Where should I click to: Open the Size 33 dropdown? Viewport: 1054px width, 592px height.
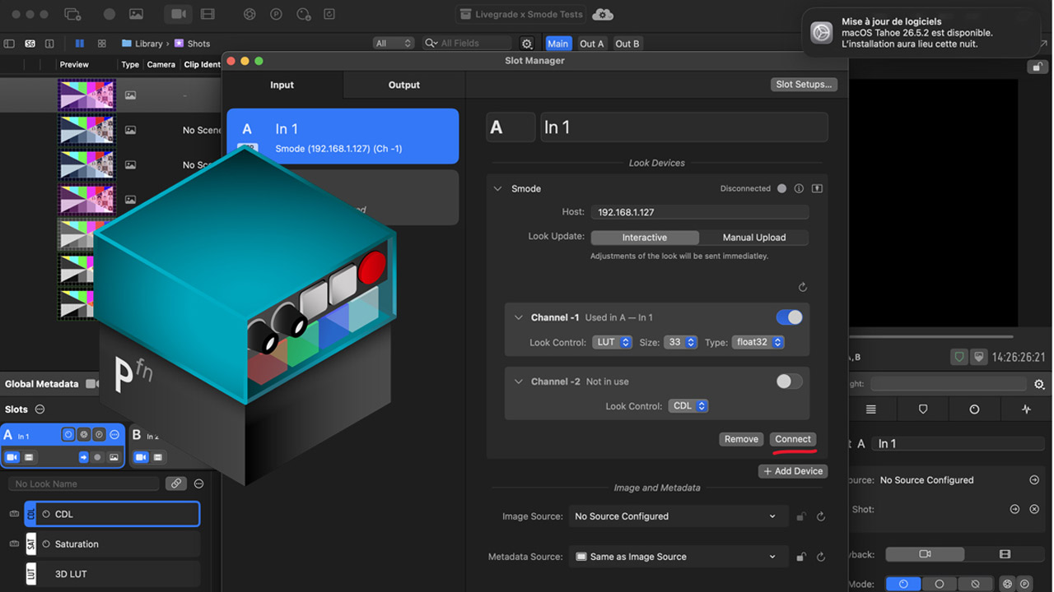tap(681, 342)
